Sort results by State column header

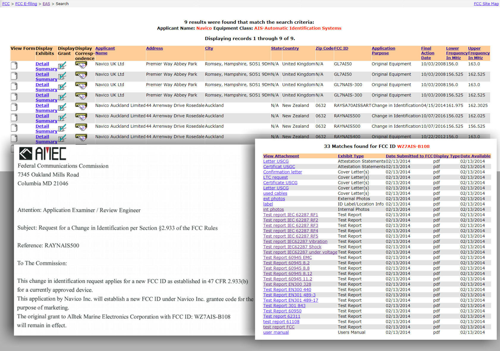click(276, 48)
